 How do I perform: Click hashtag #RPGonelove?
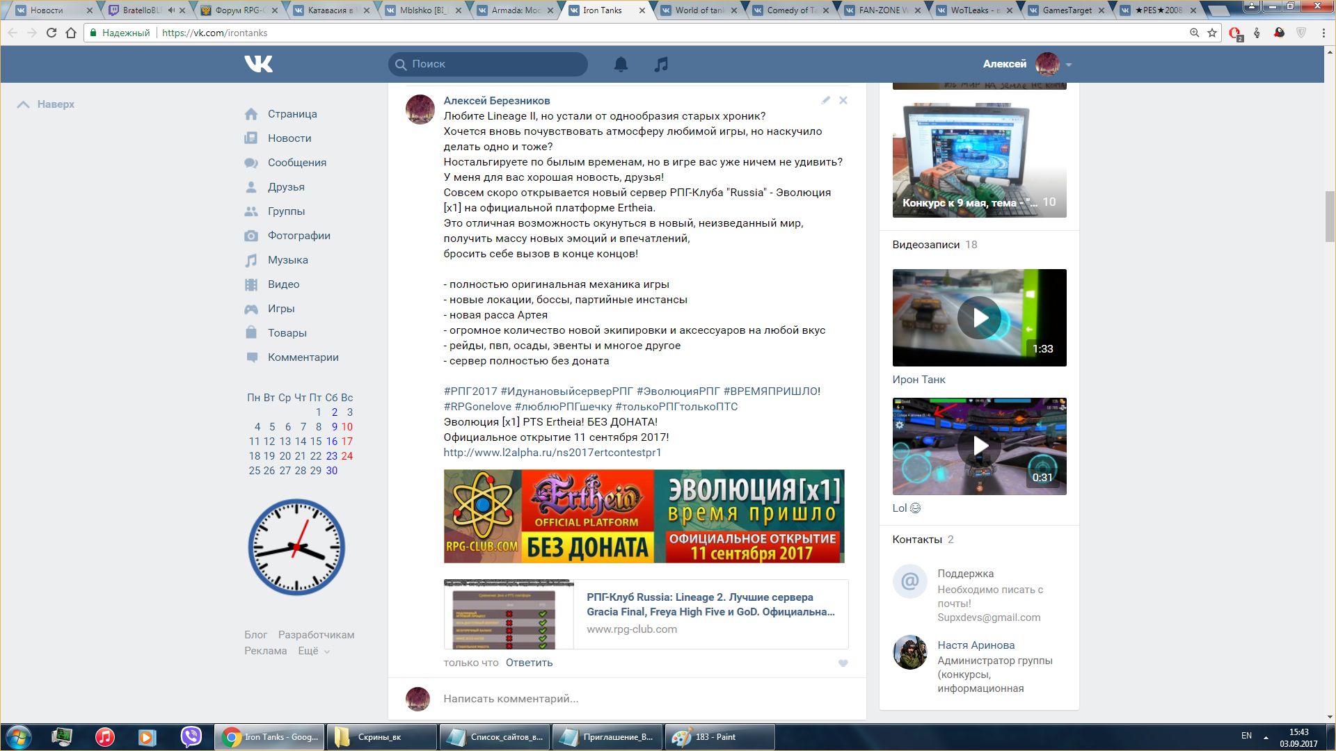click(x=477, y=407)
